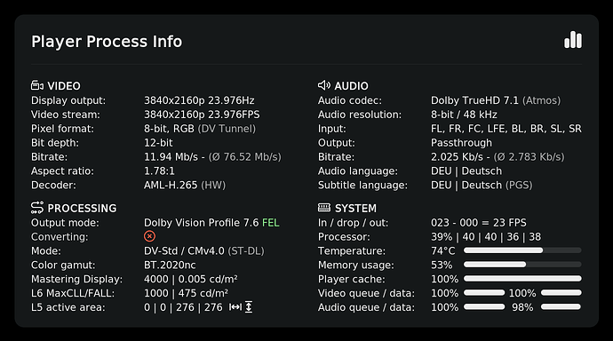Click the VIDEO section camera icon
Screen dimensions: 613x341
tap(37, 85)
